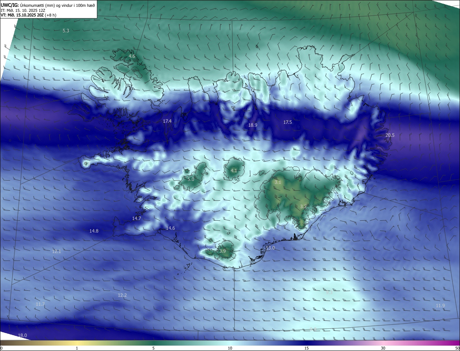Click the colour scale tick label 30
This screenshot has height=351, width=460.
383,348
